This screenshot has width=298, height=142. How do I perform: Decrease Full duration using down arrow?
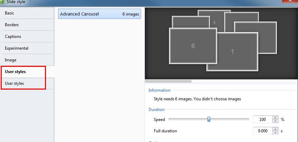click(276, 133)
